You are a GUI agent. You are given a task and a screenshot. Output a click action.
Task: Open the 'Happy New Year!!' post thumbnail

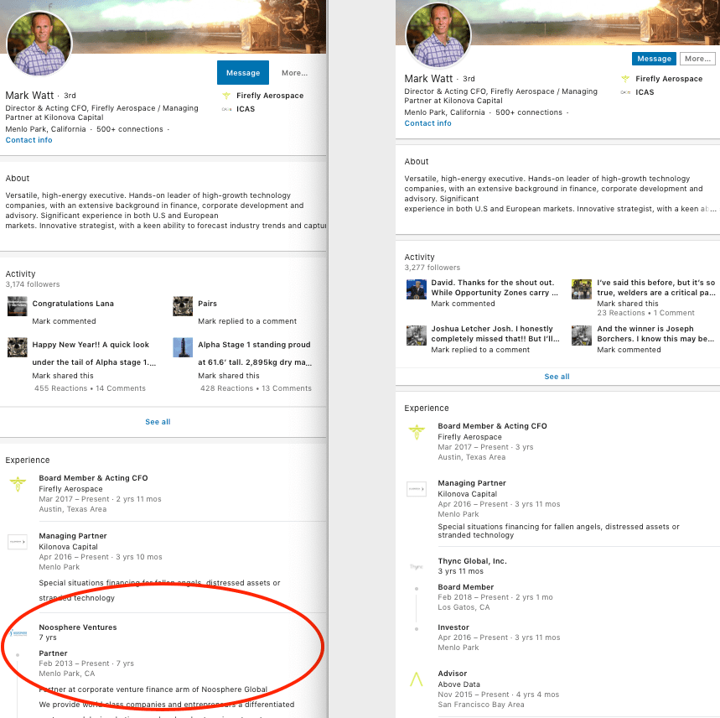18,347
